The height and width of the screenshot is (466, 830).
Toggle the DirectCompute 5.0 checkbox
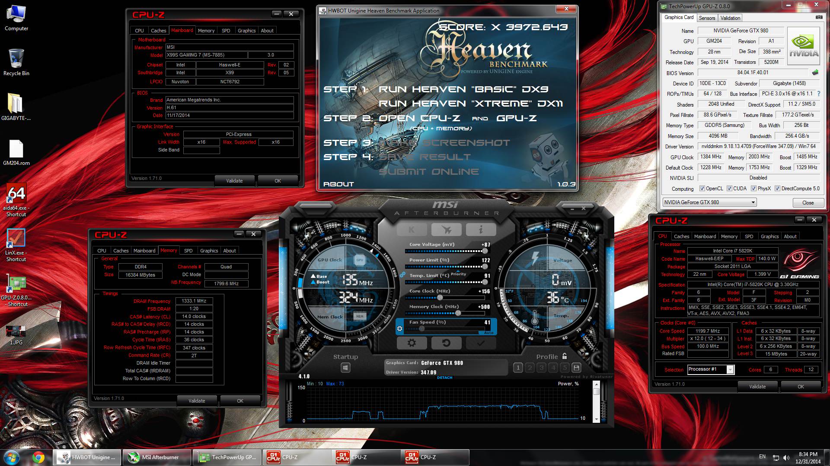(x=777, y=189)
